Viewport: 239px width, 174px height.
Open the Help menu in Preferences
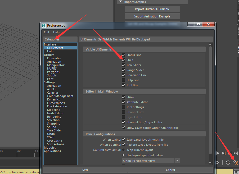point(56,32)
